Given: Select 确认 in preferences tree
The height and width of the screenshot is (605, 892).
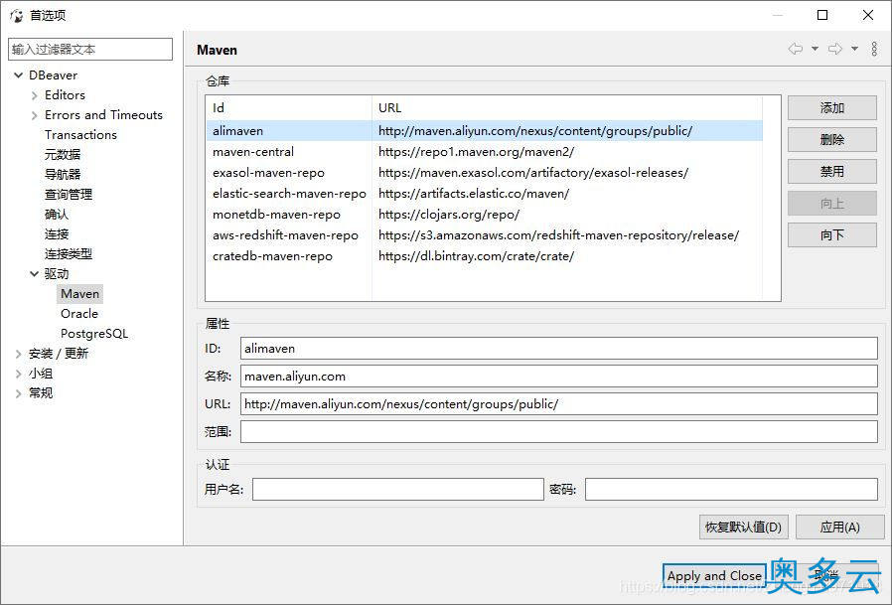Looking at the screenshot, I should point(57,215).
